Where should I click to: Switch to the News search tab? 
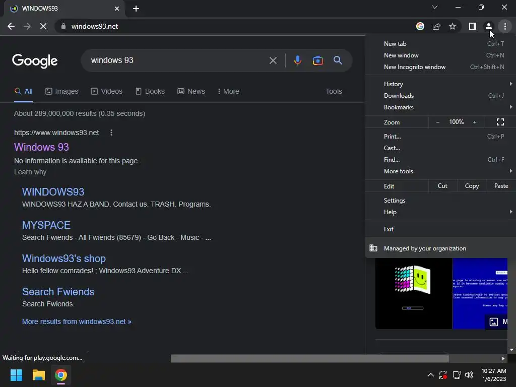[191, 91]
